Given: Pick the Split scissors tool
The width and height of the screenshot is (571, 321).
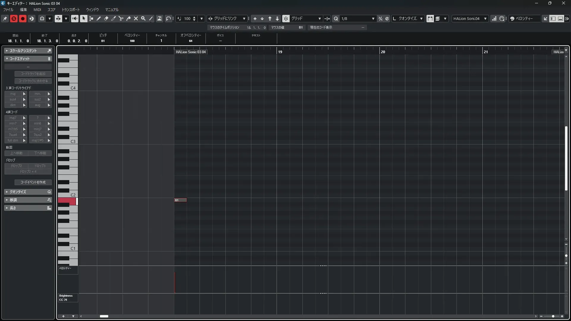Looking at the screenshot, I should click(x=121, y=18).
